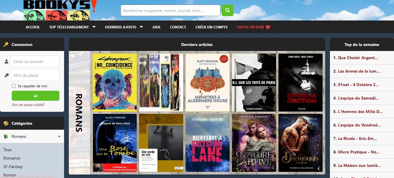Open the Créer un compte page
Viewport: 394px width, 178px height.
click(211, 27)
